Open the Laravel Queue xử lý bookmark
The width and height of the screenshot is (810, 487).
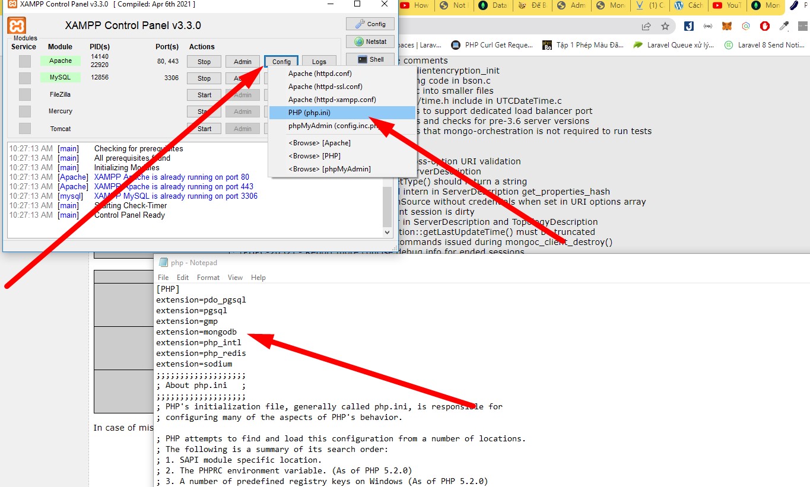click(x=674, y=44)
